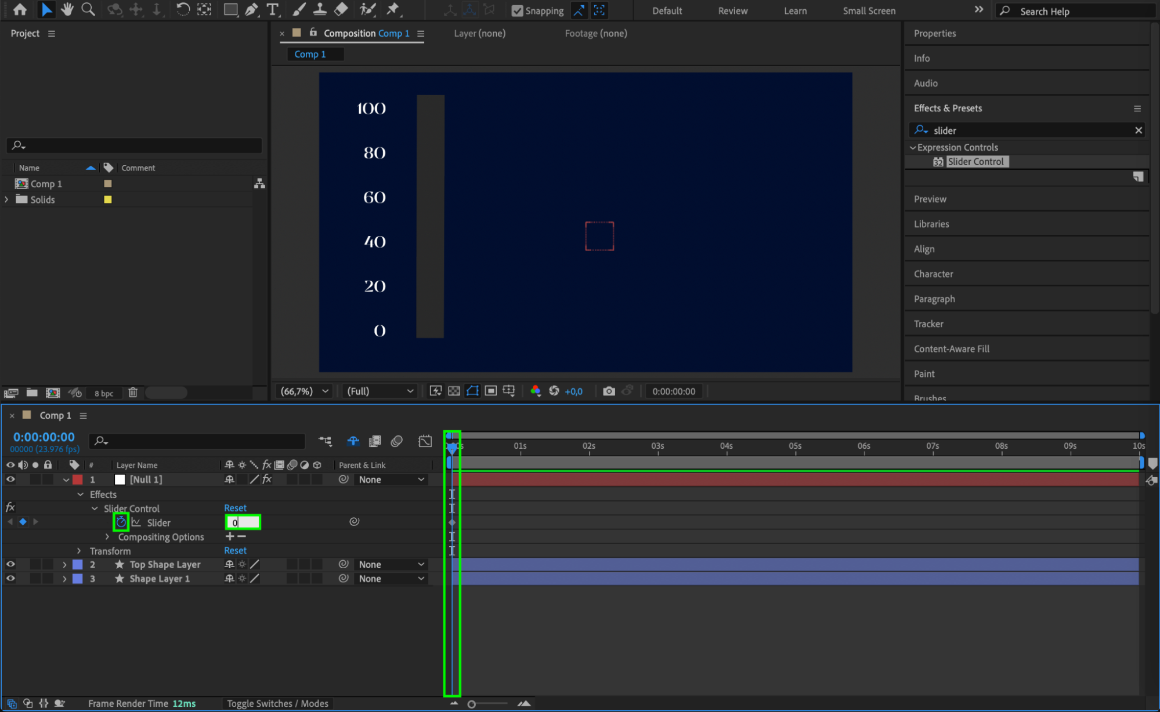
Task: Click the Slider stopwatch icon
Action: [121, 522]
